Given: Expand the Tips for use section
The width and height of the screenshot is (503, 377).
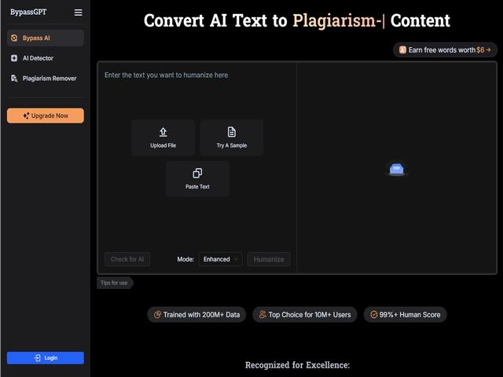Looking at the screenshot, I should click(115, 283).
